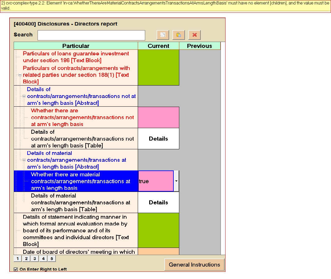
Task: Click the copy icon button
Action: coord(163,35)
